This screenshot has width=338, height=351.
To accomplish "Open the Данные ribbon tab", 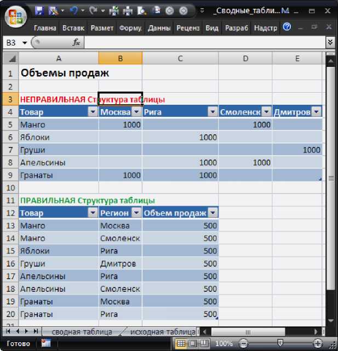I will 159,27.
